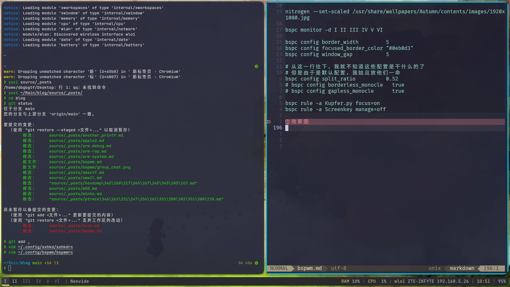Switch to workspace VI in polybar

57,281
